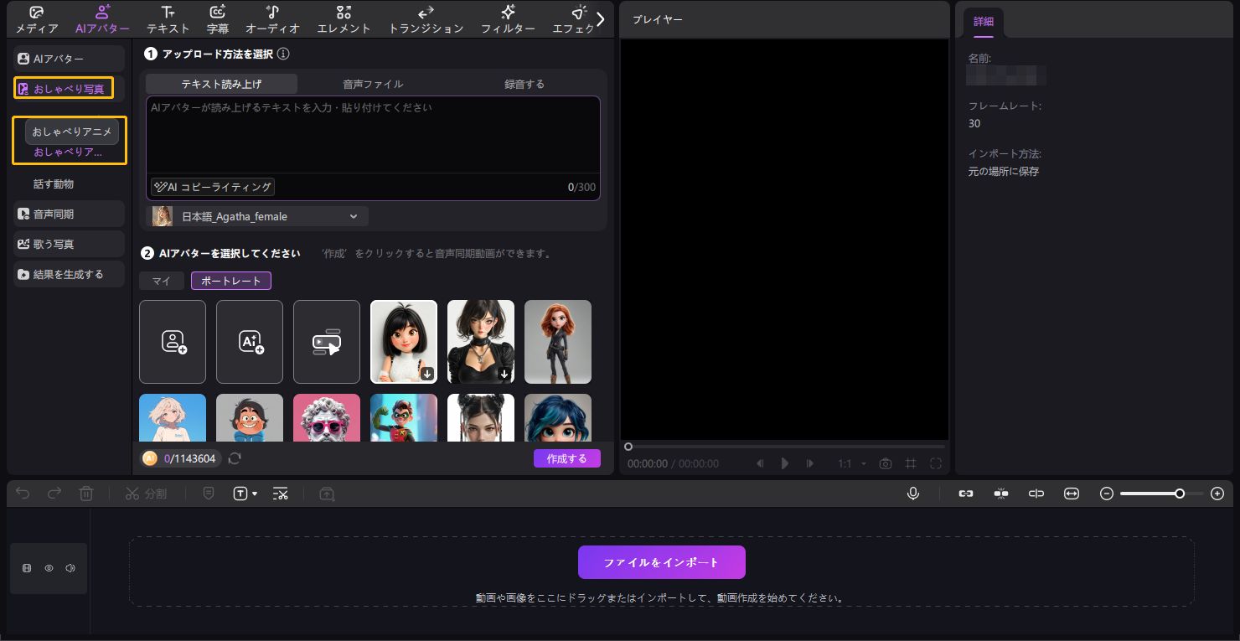1240x641 pixels.
Task: Click the refresh AI credits icon
Action: pos(235,458)
